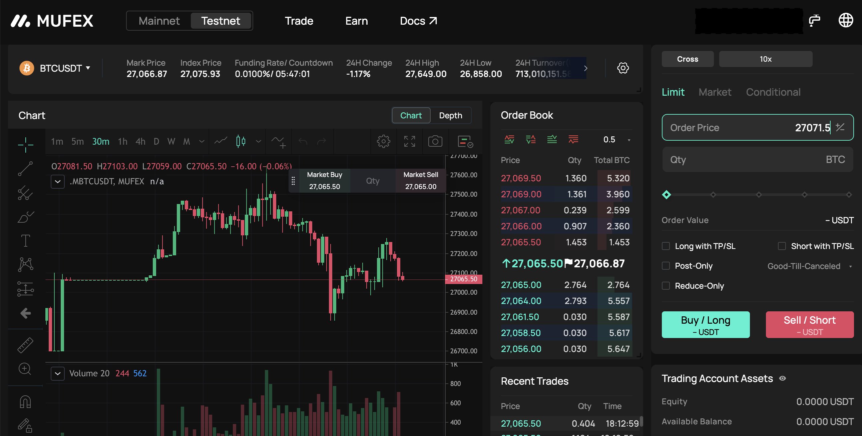862x436 pixels.
Task: Check Reduce-Only option
Action: (x=666, y=286)
